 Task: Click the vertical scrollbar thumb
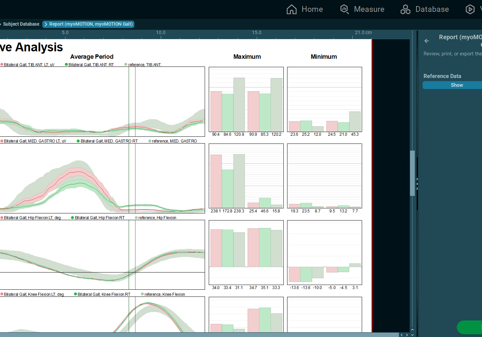coord(412,173)
